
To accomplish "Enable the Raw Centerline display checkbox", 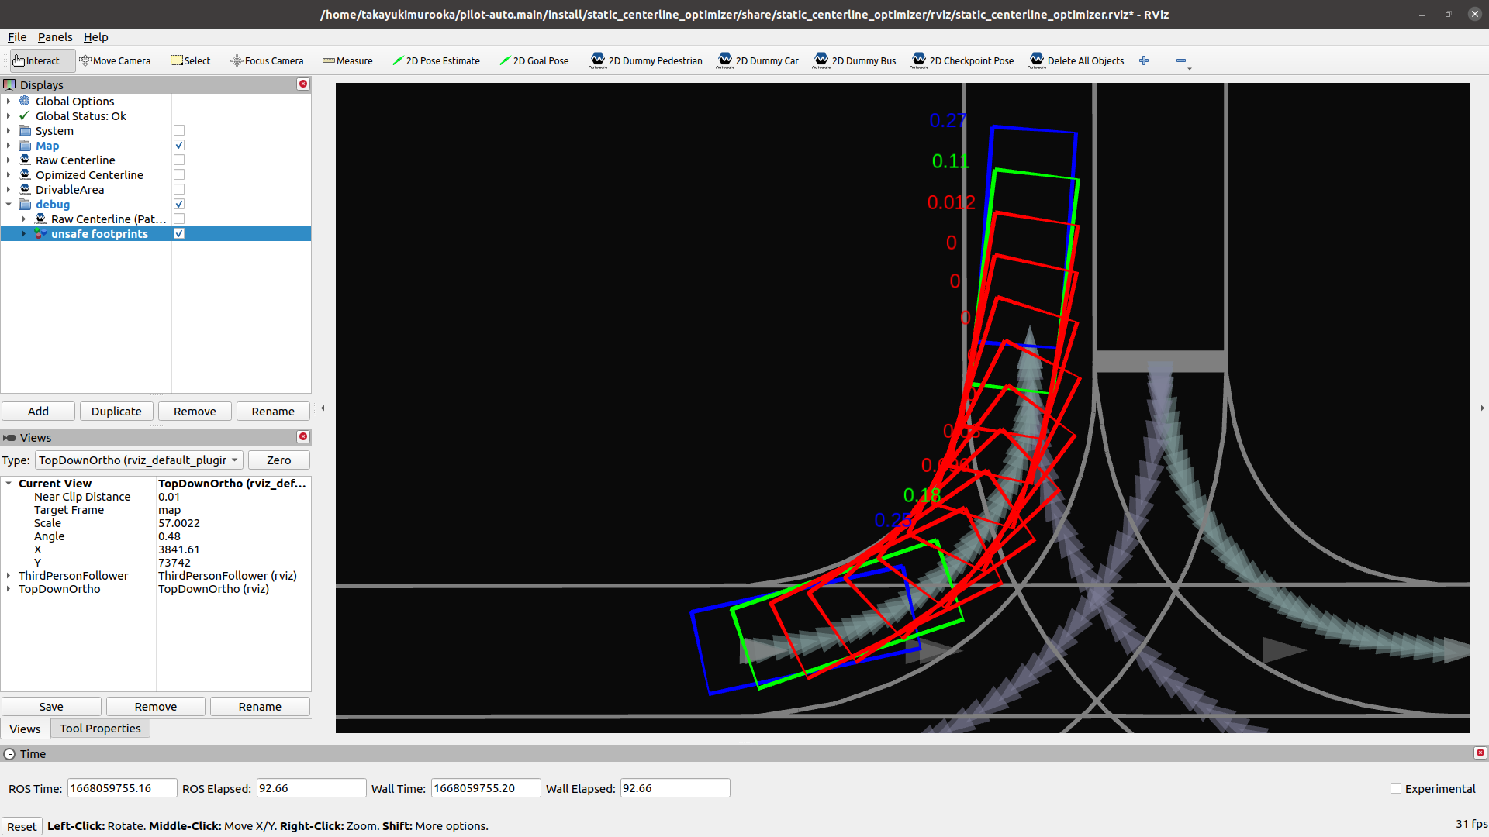I will (179, 160).
